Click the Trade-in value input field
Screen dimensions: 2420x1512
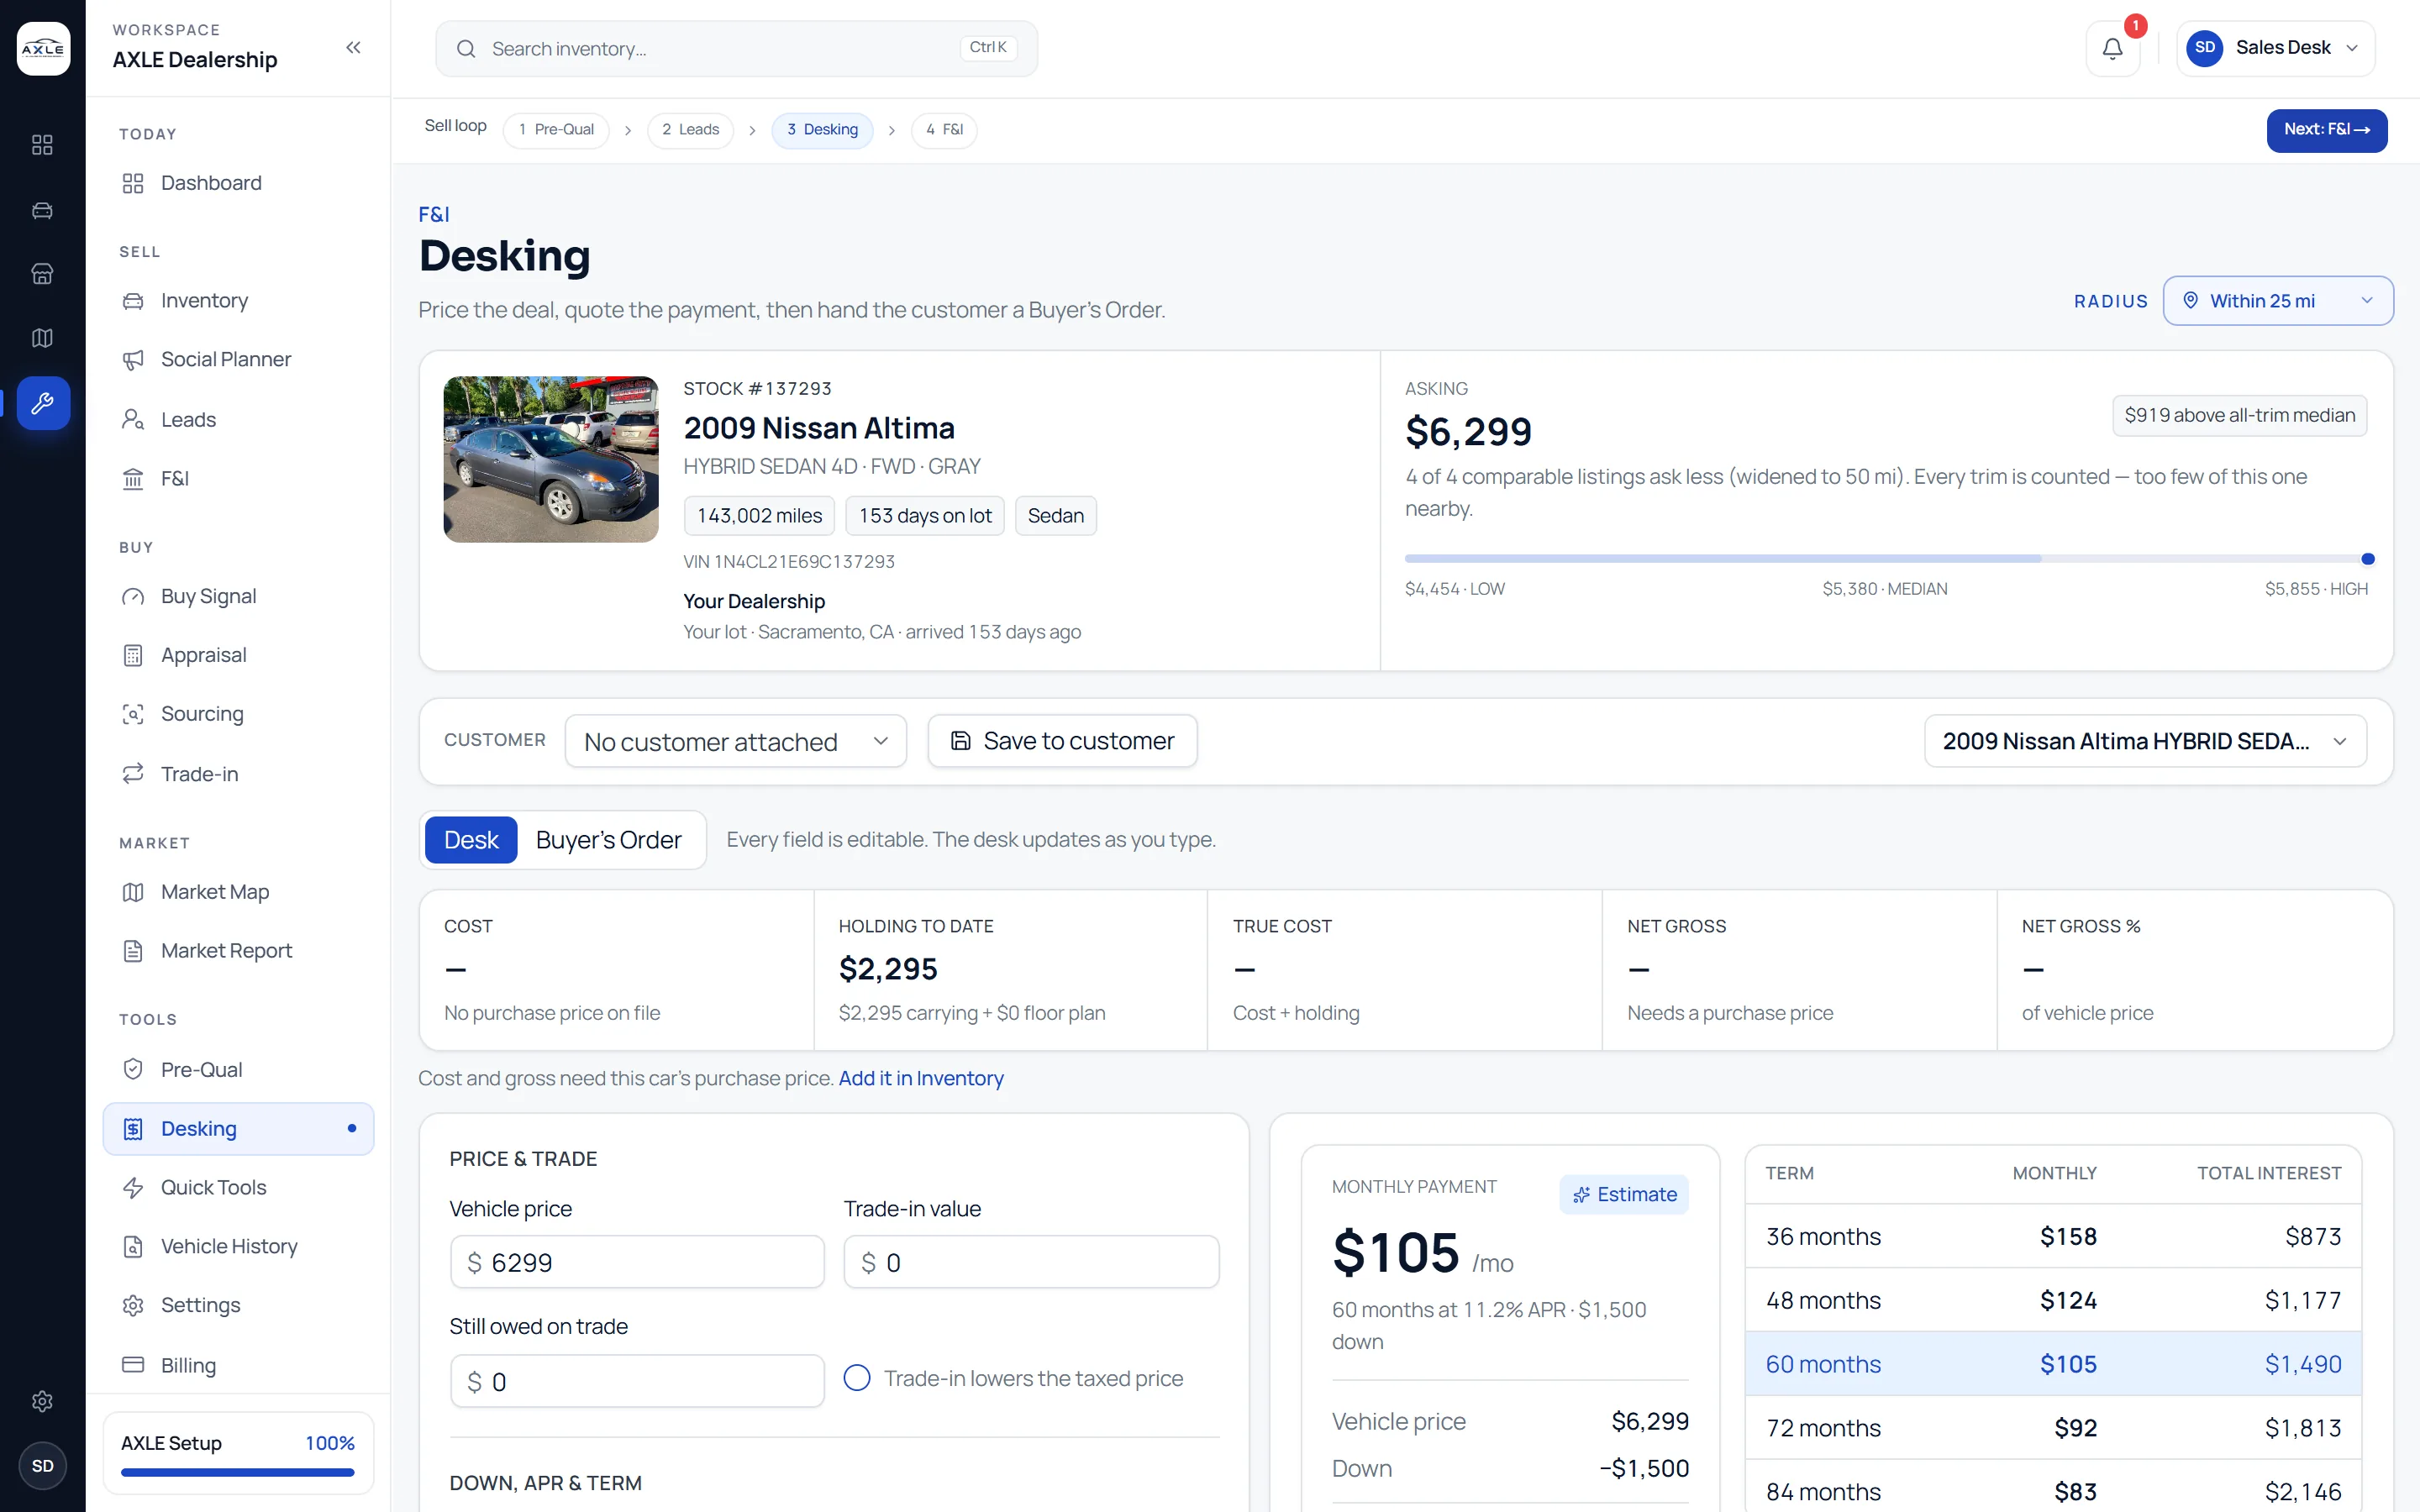(1031, 1262)
